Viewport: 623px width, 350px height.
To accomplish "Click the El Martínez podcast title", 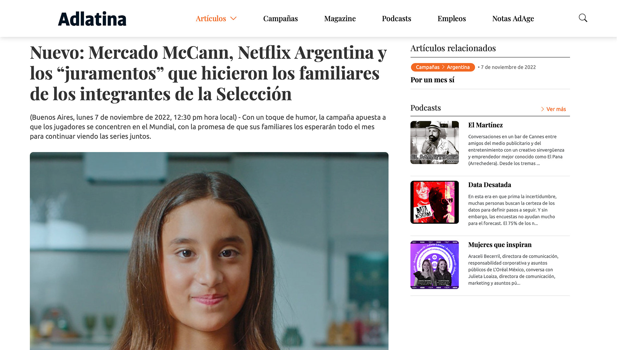I will (485, 125).
